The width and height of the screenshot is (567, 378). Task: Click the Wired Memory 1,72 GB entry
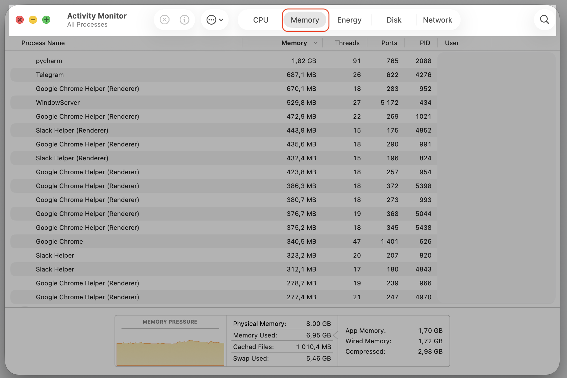pyautogui.click(x=394, y=341)
